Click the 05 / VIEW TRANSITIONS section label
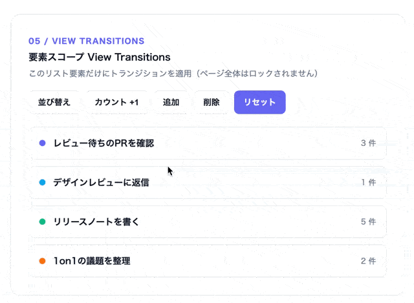 click(x=86, y=41)
